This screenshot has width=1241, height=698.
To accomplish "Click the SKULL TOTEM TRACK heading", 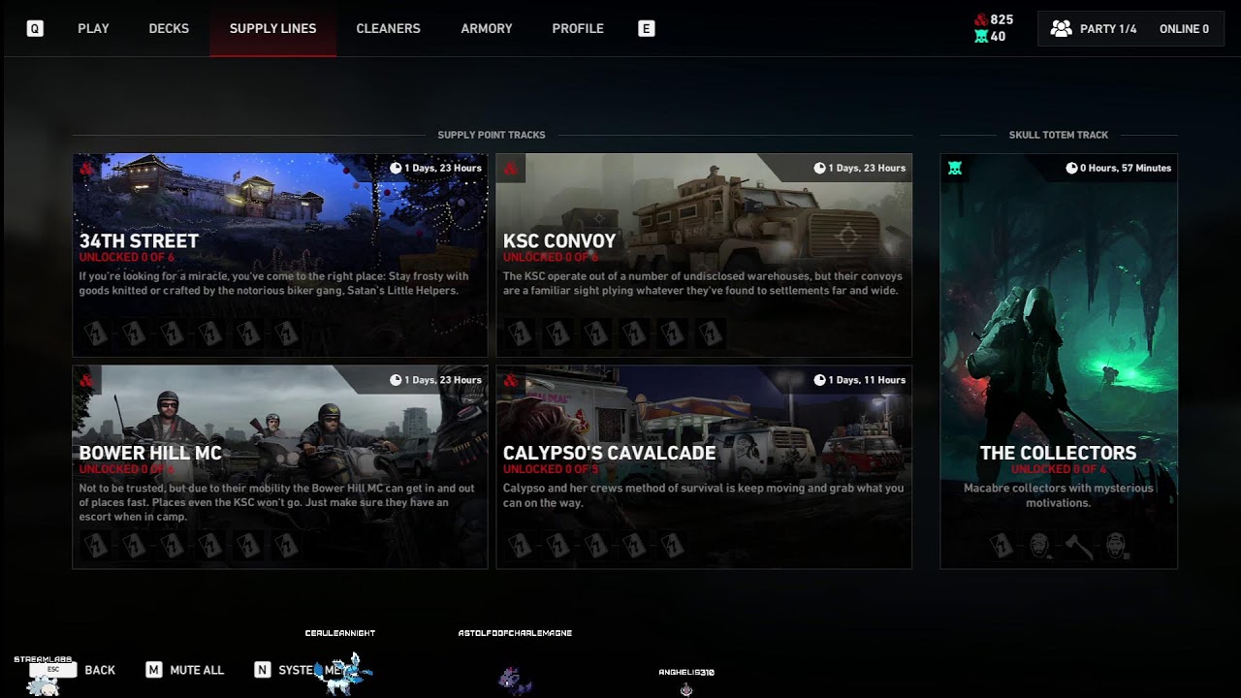I will click(x=1059, y=135).
